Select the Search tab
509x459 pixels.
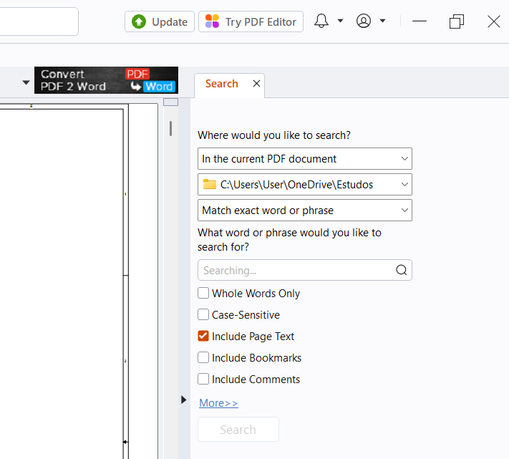coord(221,84)
